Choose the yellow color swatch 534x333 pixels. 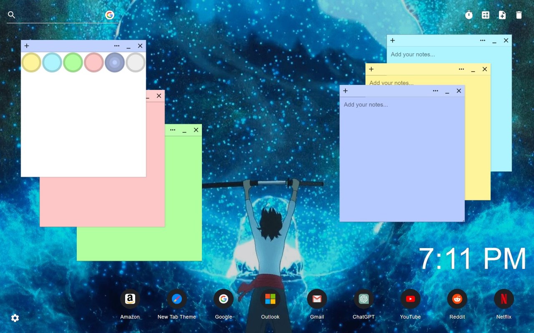pyautogui.click(x=31, y=62)
